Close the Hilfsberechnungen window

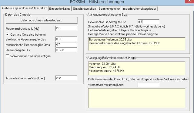[189, 1]
